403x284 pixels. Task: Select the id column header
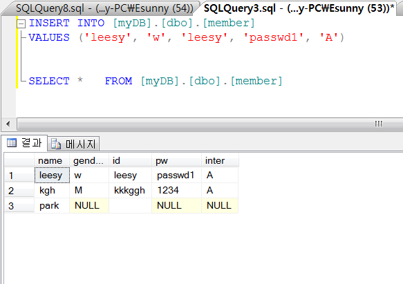tap(131, 160)
